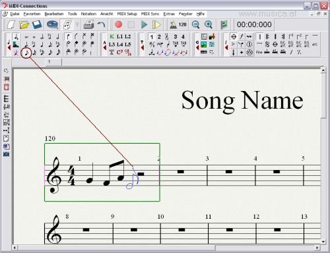Collapse the note palette with red arrow
330x253 pixels.
[x=9, y=47]
